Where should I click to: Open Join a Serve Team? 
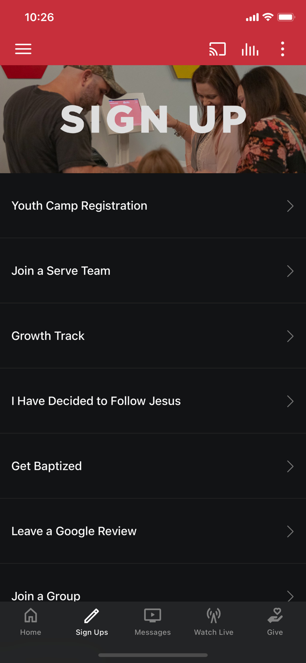point(153,271)
